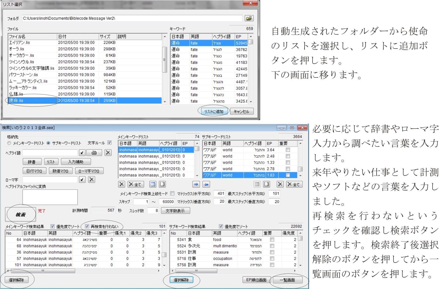439x289 pixels.
Task: Delete all sub keywords with X全て
Action: [294, 184]
